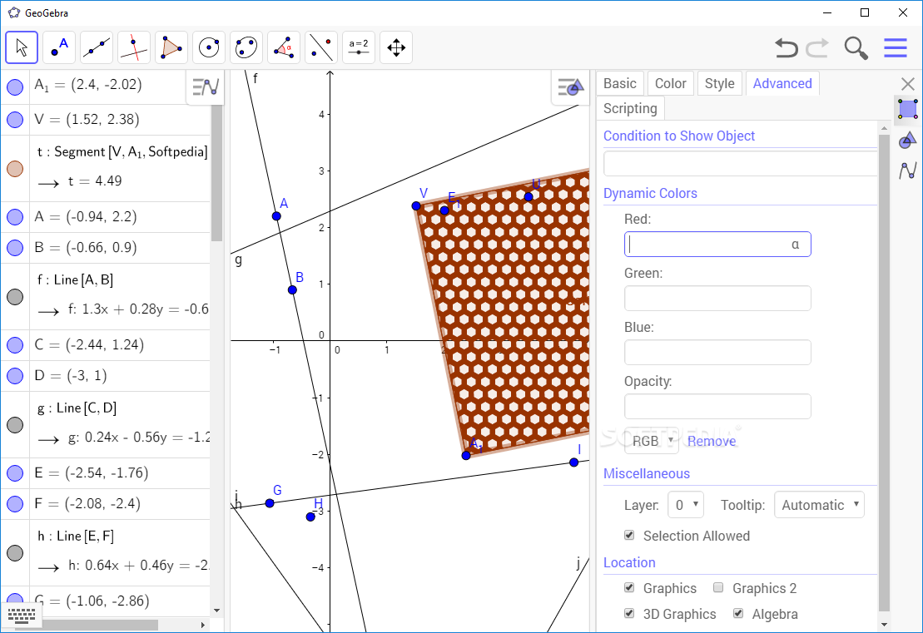The height and width of the screenshot is (633, 923).
Task: Close the properties panel
Action: pyautogui.click(x=908, y=83)
